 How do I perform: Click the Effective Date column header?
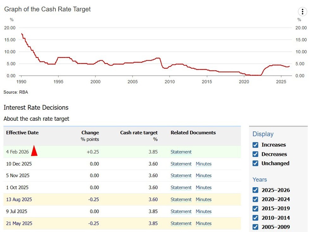point(22,133)
